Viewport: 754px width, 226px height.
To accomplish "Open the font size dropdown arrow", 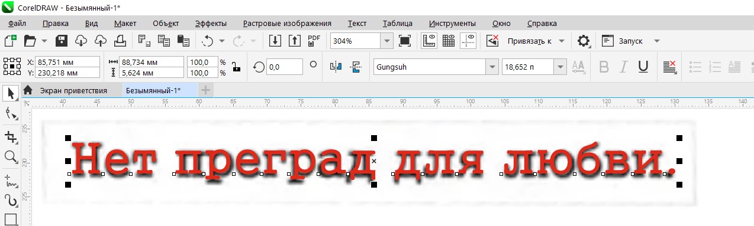I will coord(560,67).
